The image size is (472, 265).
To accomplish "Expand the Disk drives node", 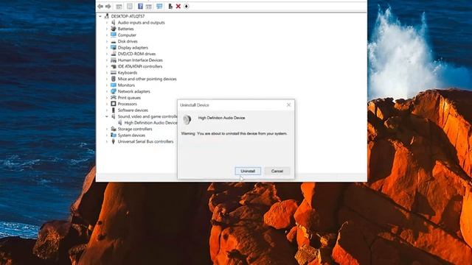I will pos(107,41).
